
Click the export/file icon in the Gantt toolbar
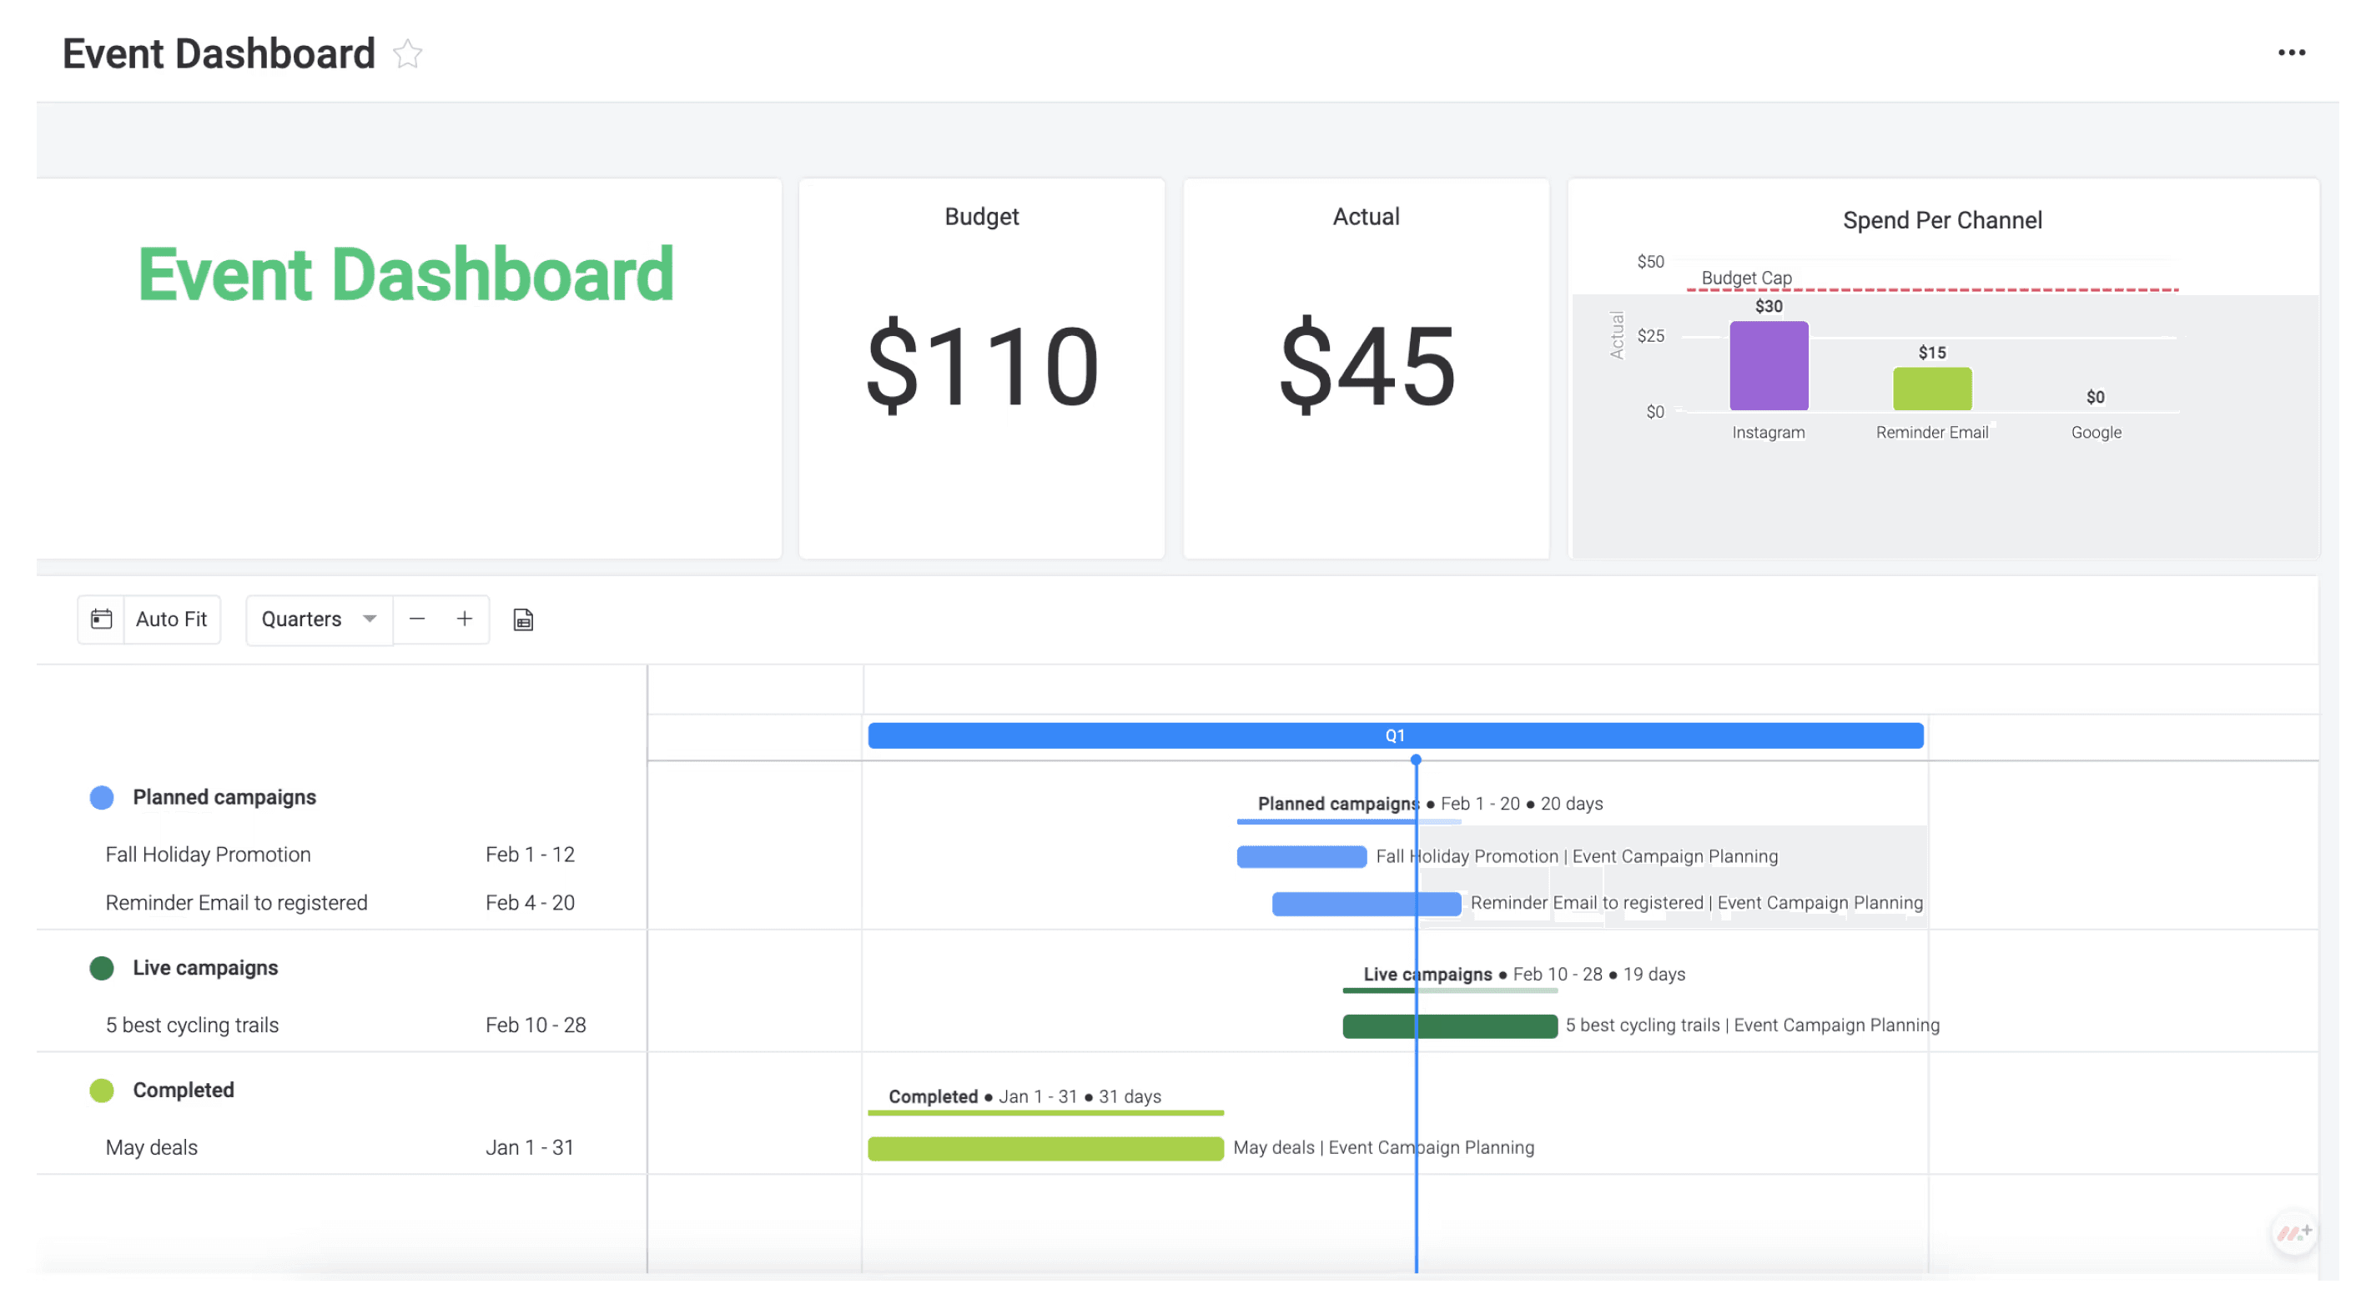[522, 619]
